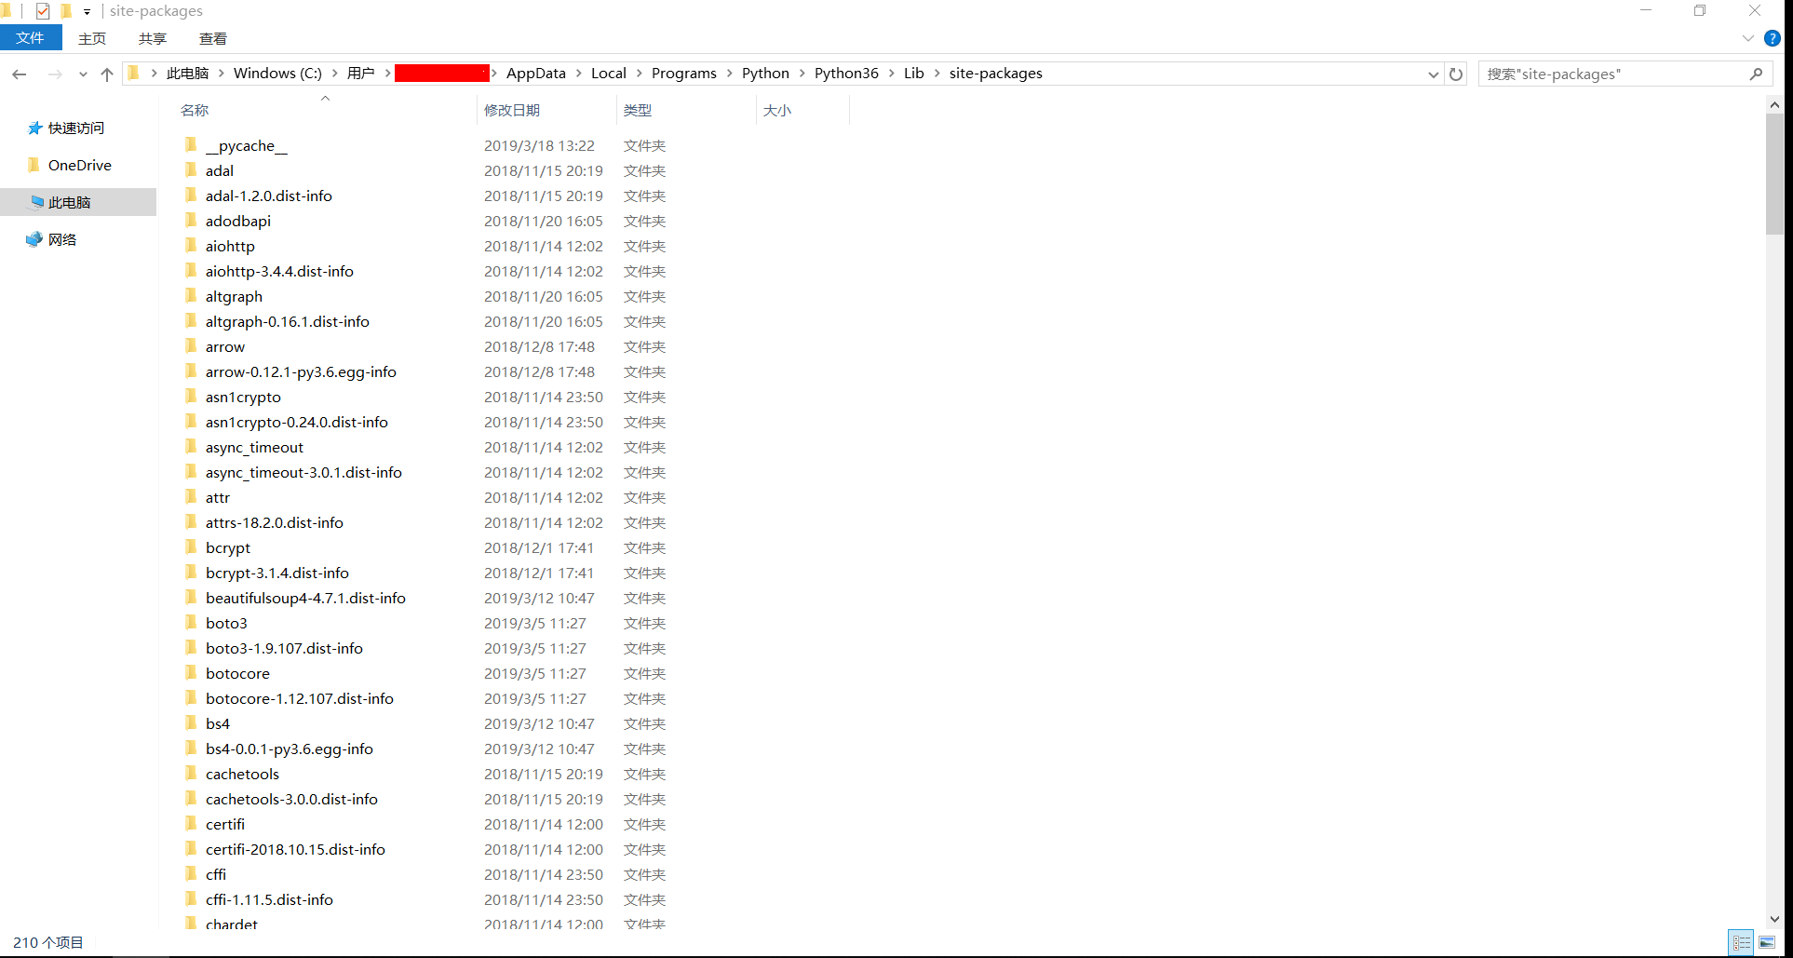Image resolution: width=1793 pixels, height=958 pixels.
Task: Select 此电脑 in the navigation pane
Action: click(79, 202)
